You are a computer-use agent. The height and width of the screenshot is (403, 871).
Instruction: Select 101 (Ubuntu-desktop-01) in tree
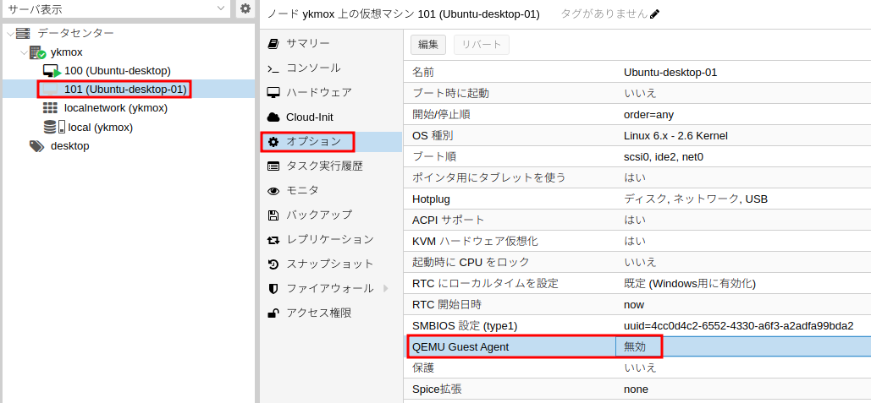[125, 90]
